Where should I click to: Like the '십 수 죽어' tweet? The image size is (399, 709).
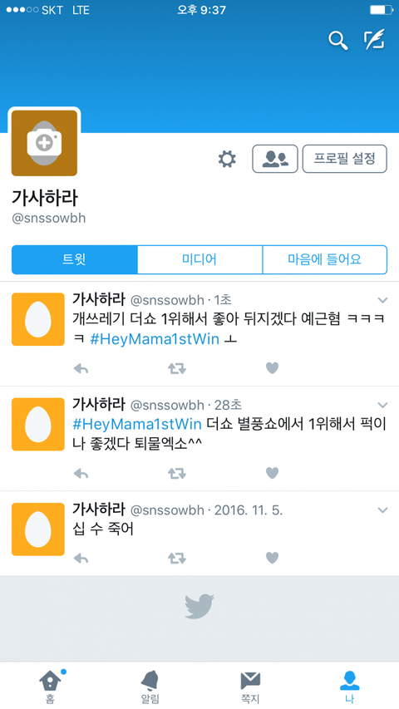pyautogui.click(x=272, y=558)
